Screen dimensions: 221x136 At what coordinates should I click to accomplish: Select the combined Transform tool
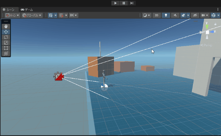click(6, 54)
